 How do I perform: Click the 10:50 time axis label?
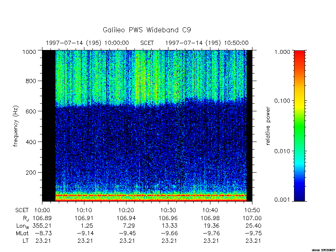point(252,210)
